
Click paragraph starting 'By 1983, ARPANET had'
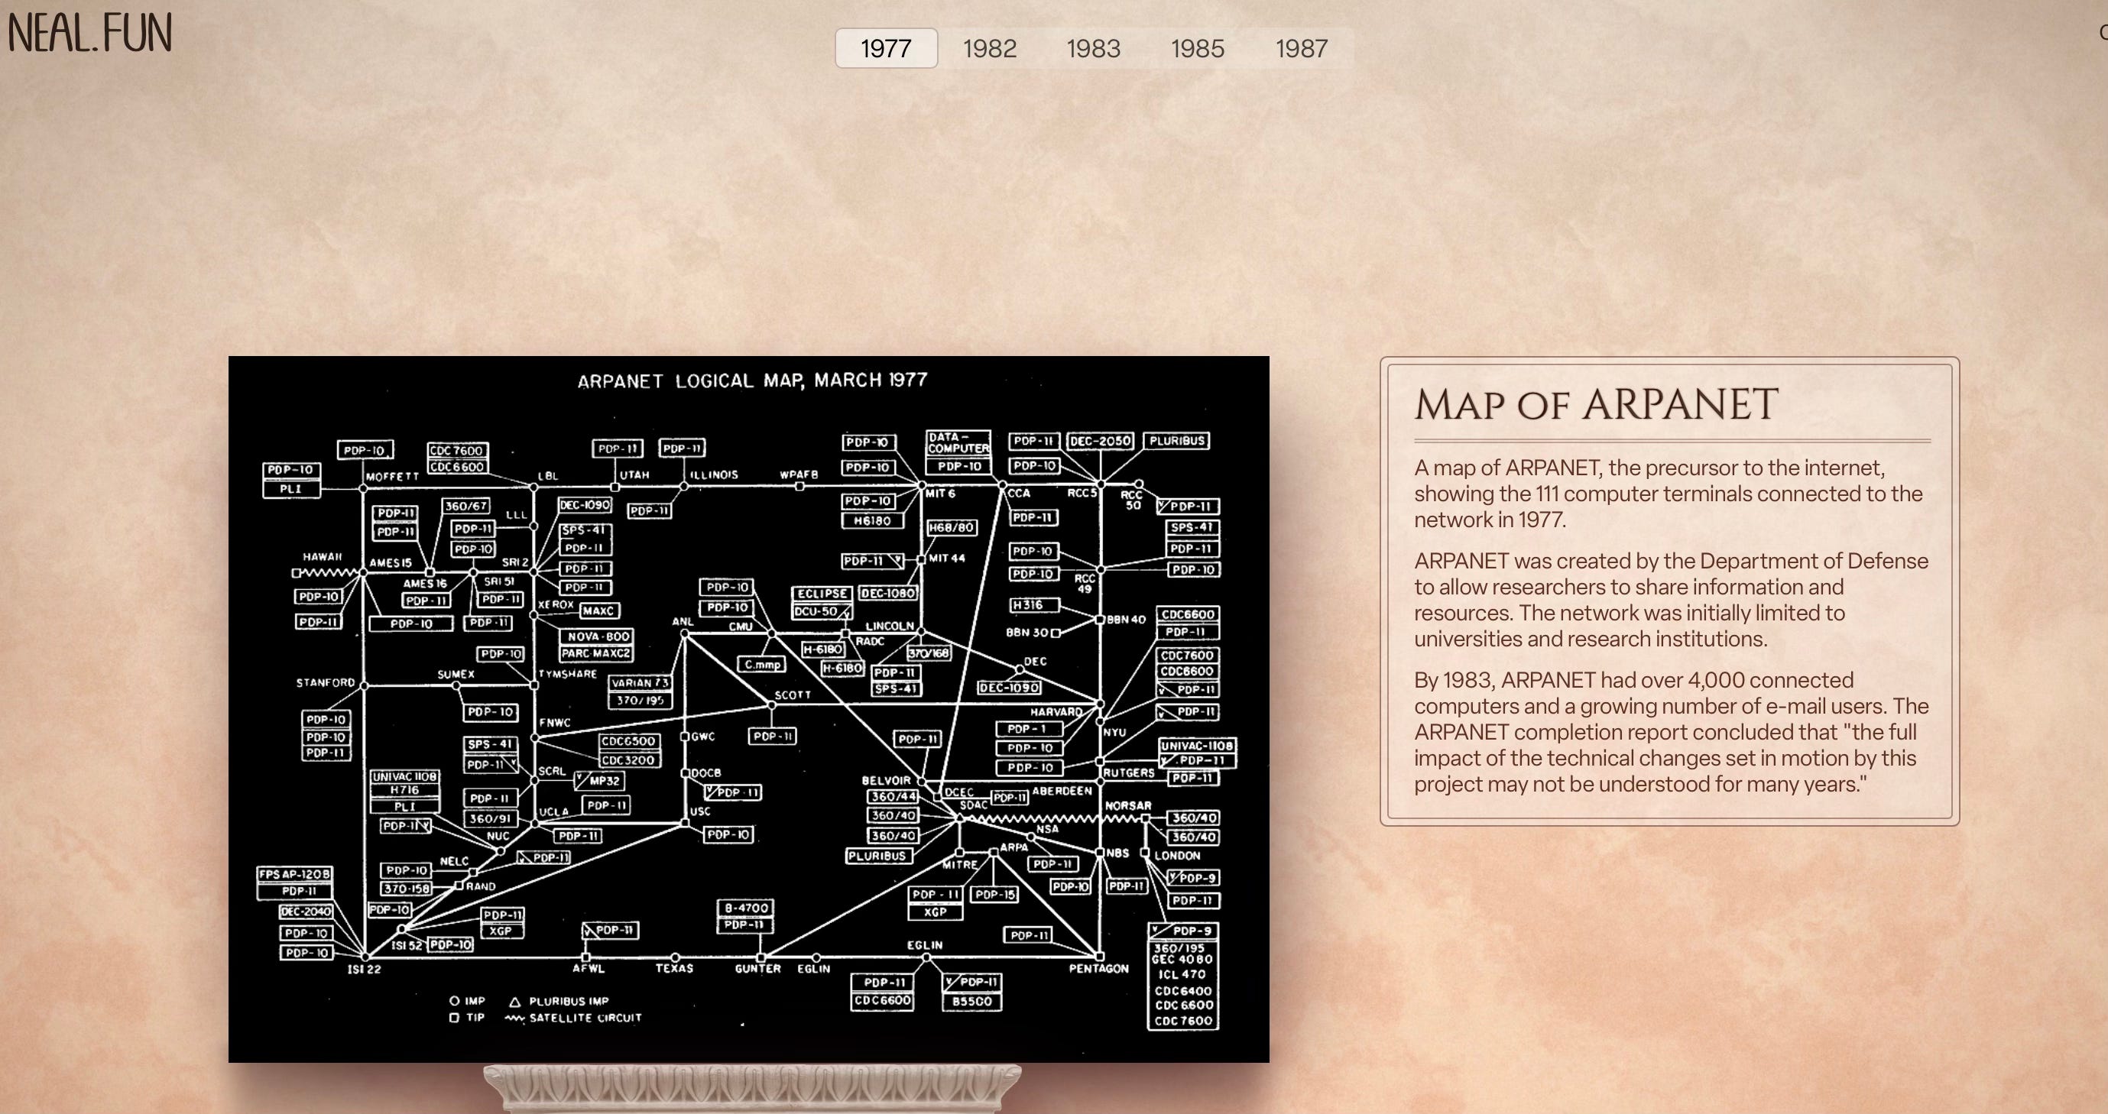1672,732
